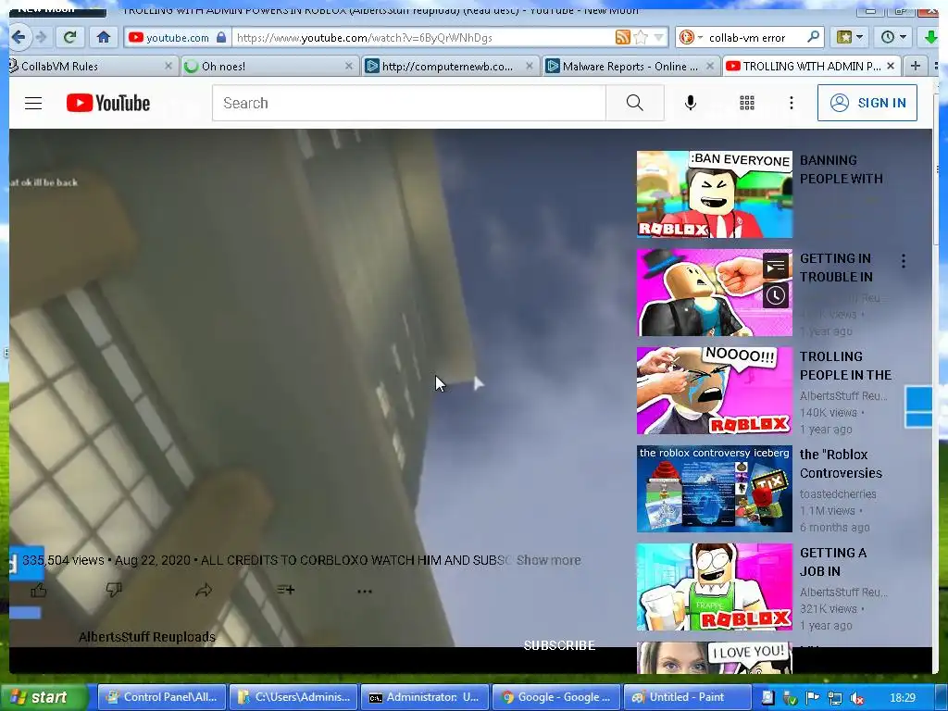The height and width of the screenshot is (711, 948).
Task: Open a new tab with plus button
Action: coord(916,66)
